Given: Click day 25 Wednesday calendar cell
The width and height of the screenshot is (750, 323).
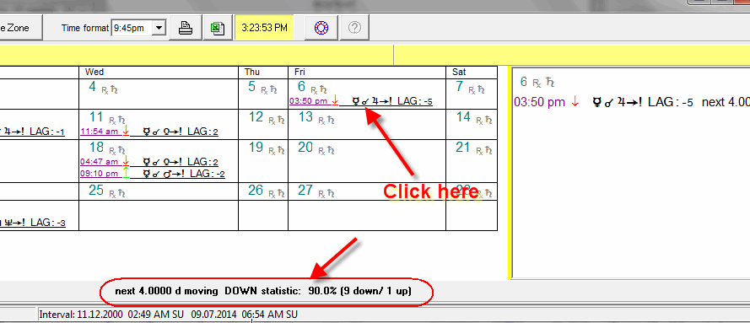Looking at the screenshot, I should point(159,191).
